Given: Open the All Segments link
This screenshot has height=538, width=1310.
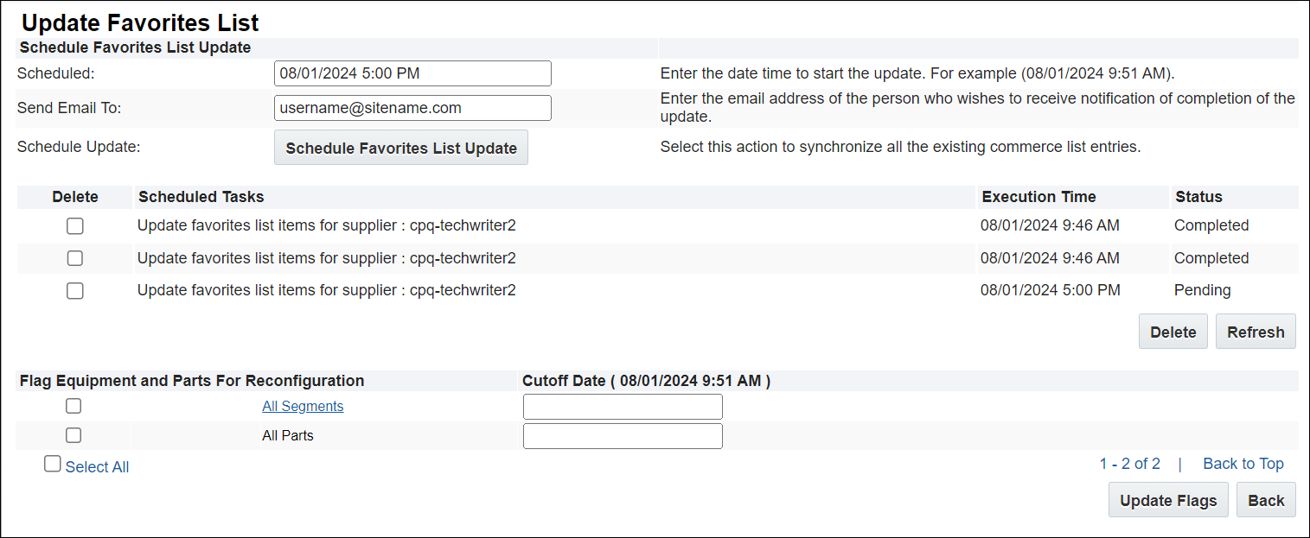Looking at the screenshot, I should [x=303, y=406].
